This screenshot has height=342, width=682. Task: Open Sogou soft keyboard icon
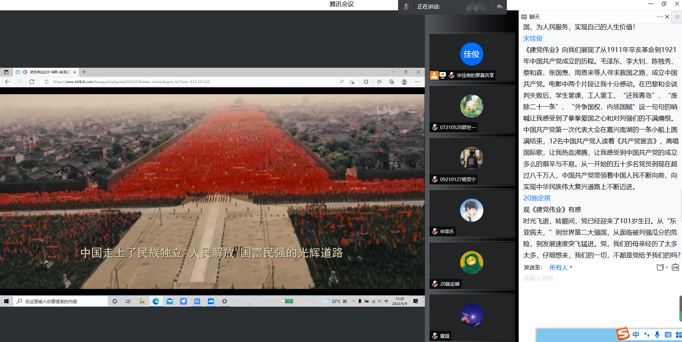(x=668, y=335)
